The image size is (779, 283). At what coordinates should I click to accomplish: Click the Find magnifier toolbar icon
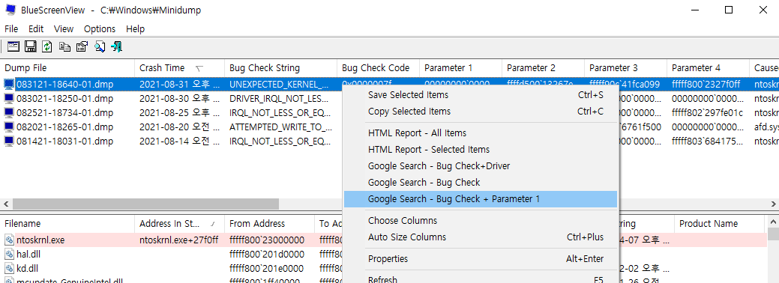pyautogui.click(x=100, y=46)
